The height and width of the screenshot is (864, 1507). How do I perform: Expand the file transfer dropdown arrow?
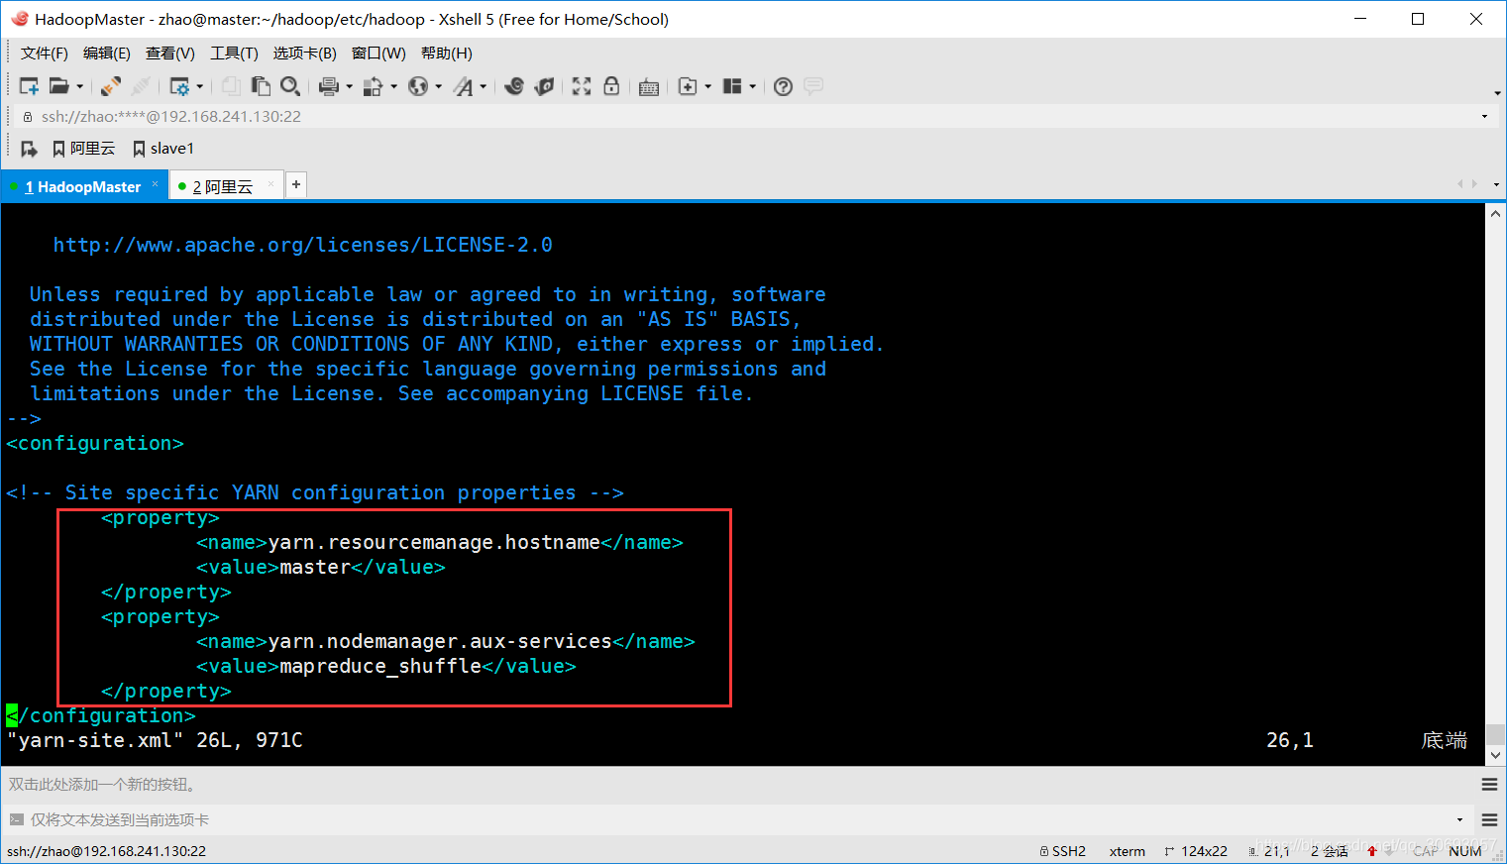(x=393, y=86)
